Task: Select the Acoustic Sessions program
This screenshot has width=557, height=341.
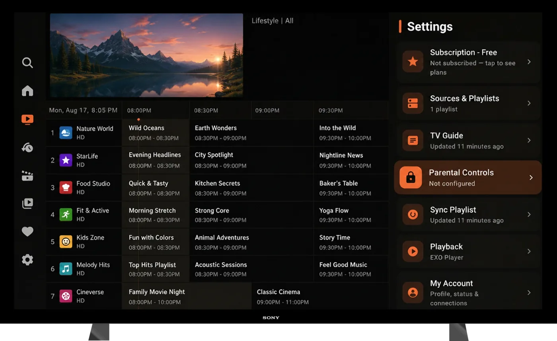Action: 251,269
